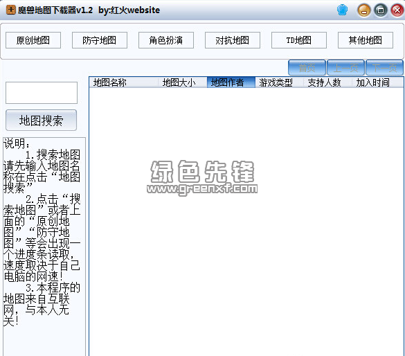Go to 上一页 previous page
405x356 pixels.
pyautogui.click(x=345, y=68)
